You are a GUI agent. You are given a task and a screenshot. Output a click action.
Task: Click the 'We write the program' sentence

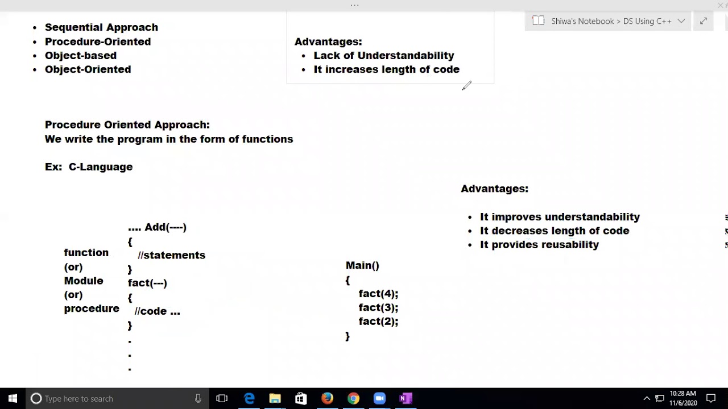(x=169, y=139)
